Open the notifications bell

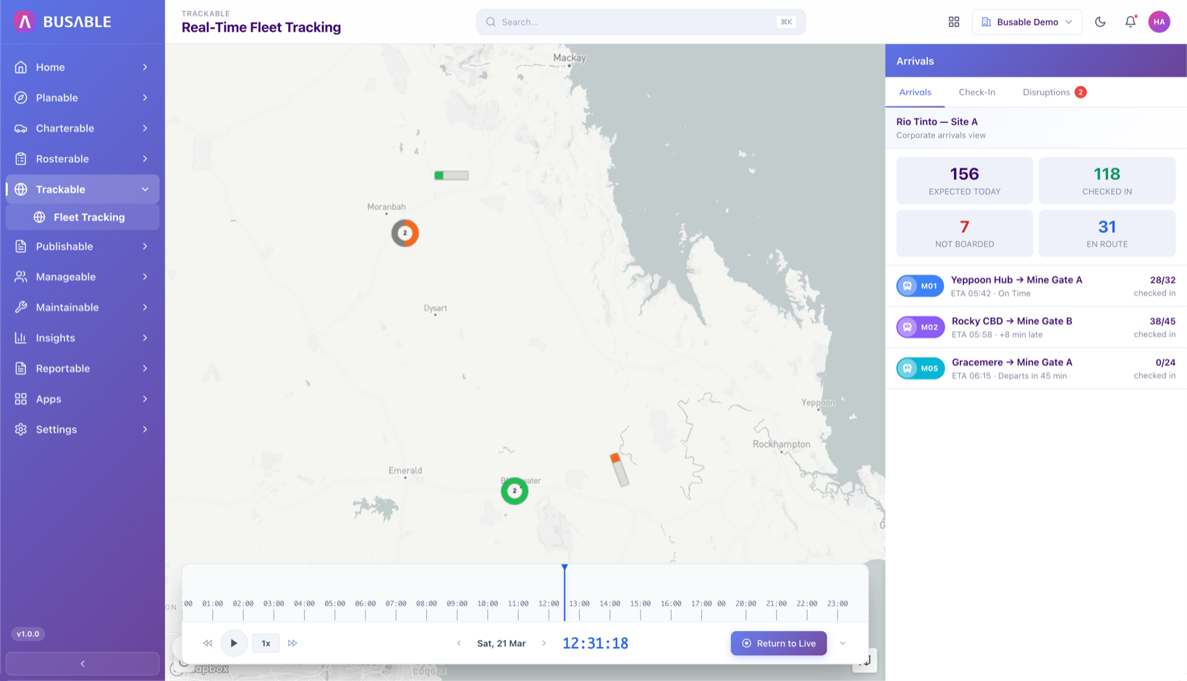point(1131,22)
